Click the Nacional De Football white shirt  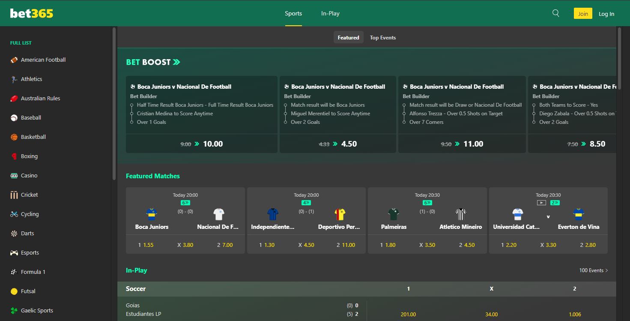coord(219,214)
